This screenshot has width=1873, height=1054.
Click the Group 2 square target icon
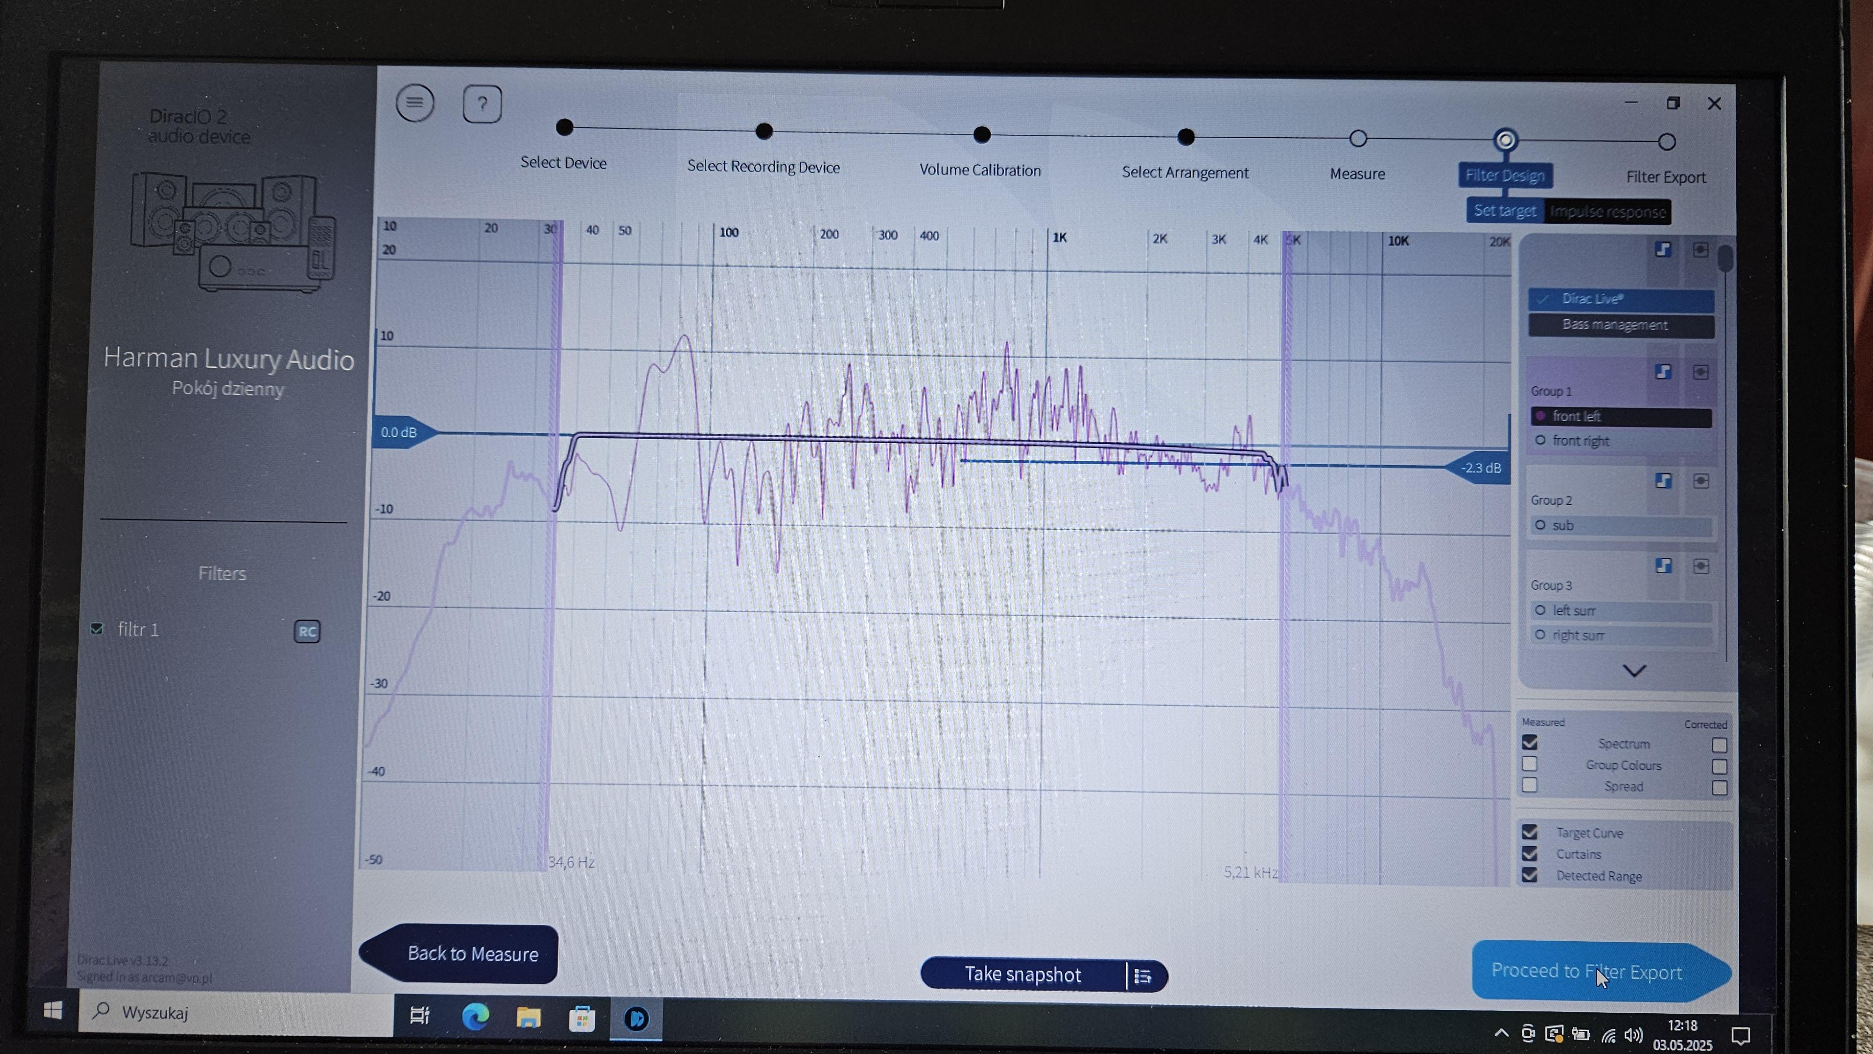pos(1701,481)
